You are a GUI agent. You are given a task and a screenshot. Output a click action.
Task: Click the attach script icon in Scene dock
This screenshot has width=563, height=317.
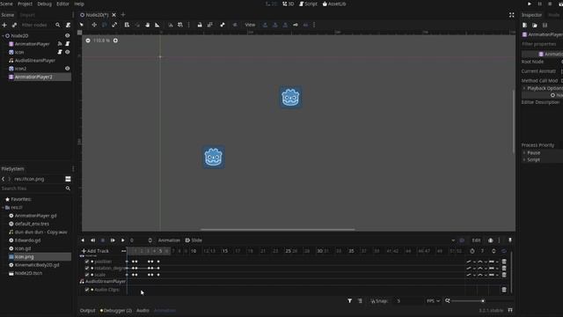[x=68, y=25]
